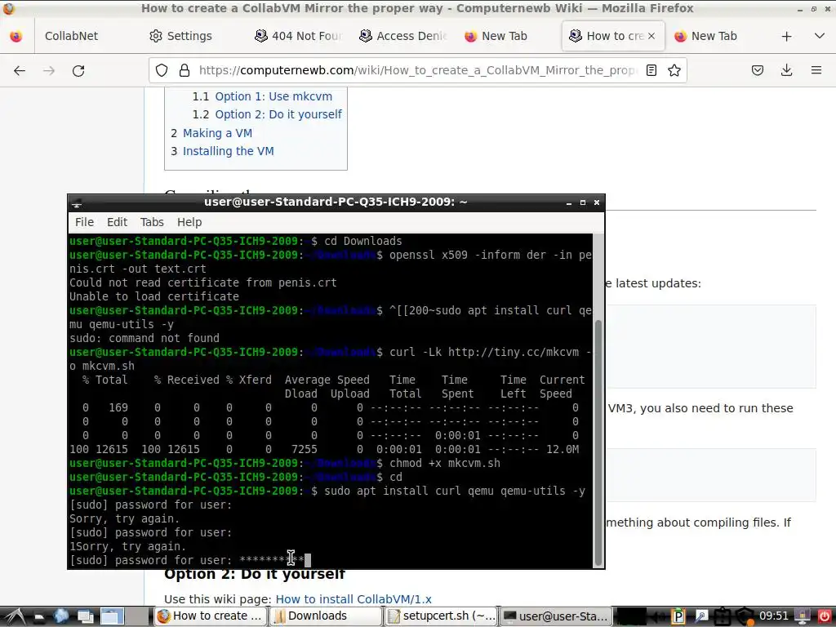Activate Downloads taskbar window
Viewport: 836px width, 627px height.
tap(326, 616)
